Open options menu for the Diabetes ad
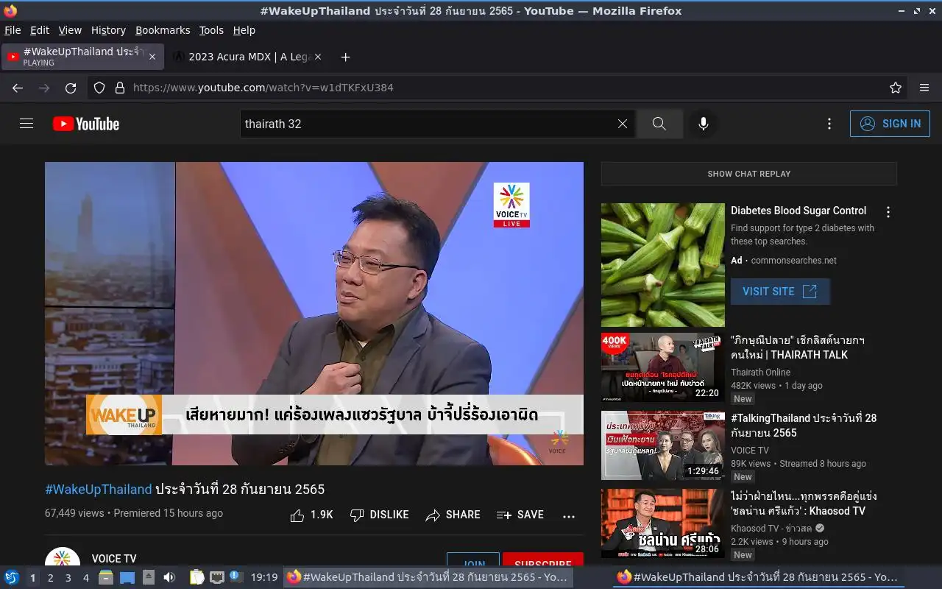 pyautogui.click(x=888, y=212)
